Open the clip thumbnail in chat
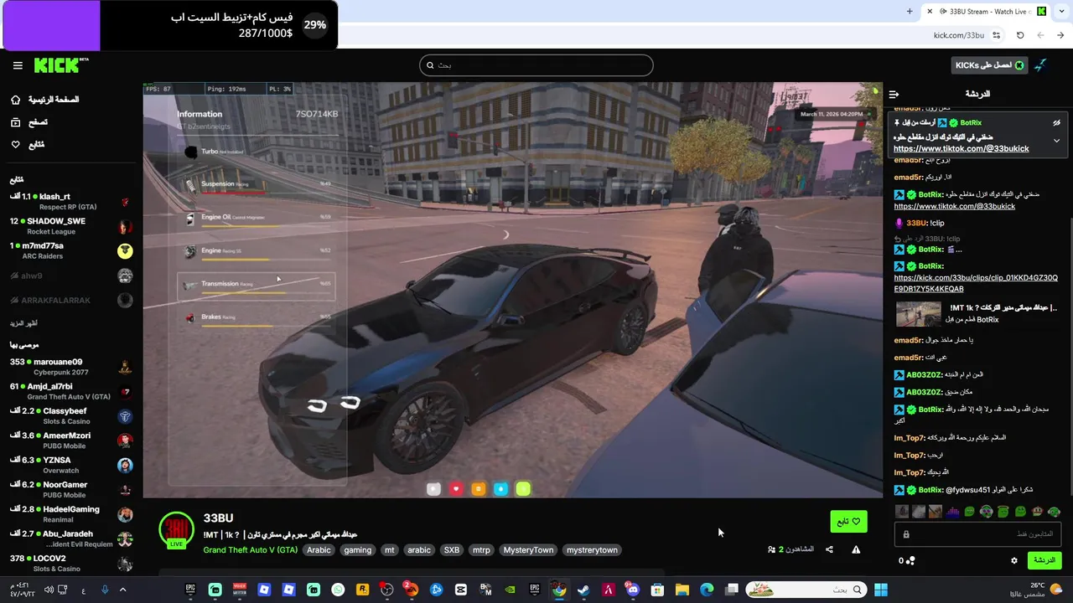1073x603 pixels. pyautogui.click(x=919, y=313)
